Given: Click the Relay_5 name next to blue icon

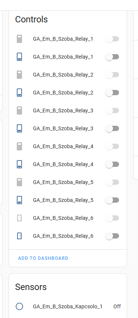Looking at the screenshot, I should coord(63,200).
